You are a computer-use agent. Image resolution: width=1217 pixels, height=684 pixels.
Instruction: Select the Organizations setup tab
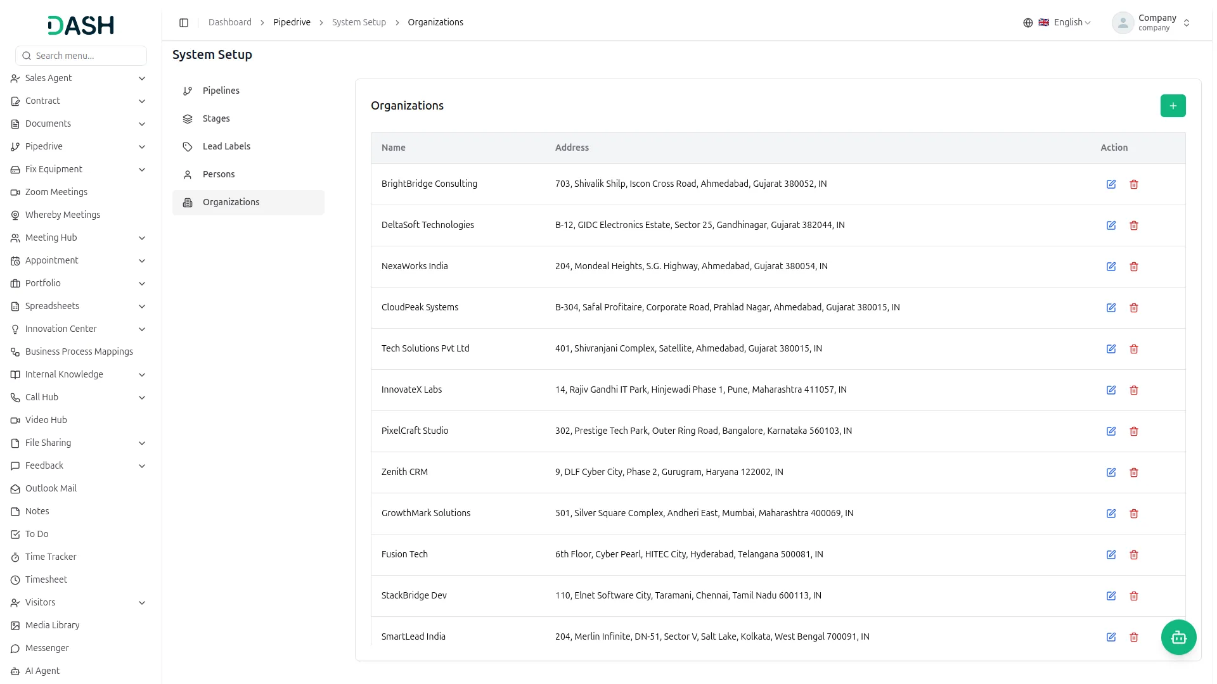pos(248,203)
